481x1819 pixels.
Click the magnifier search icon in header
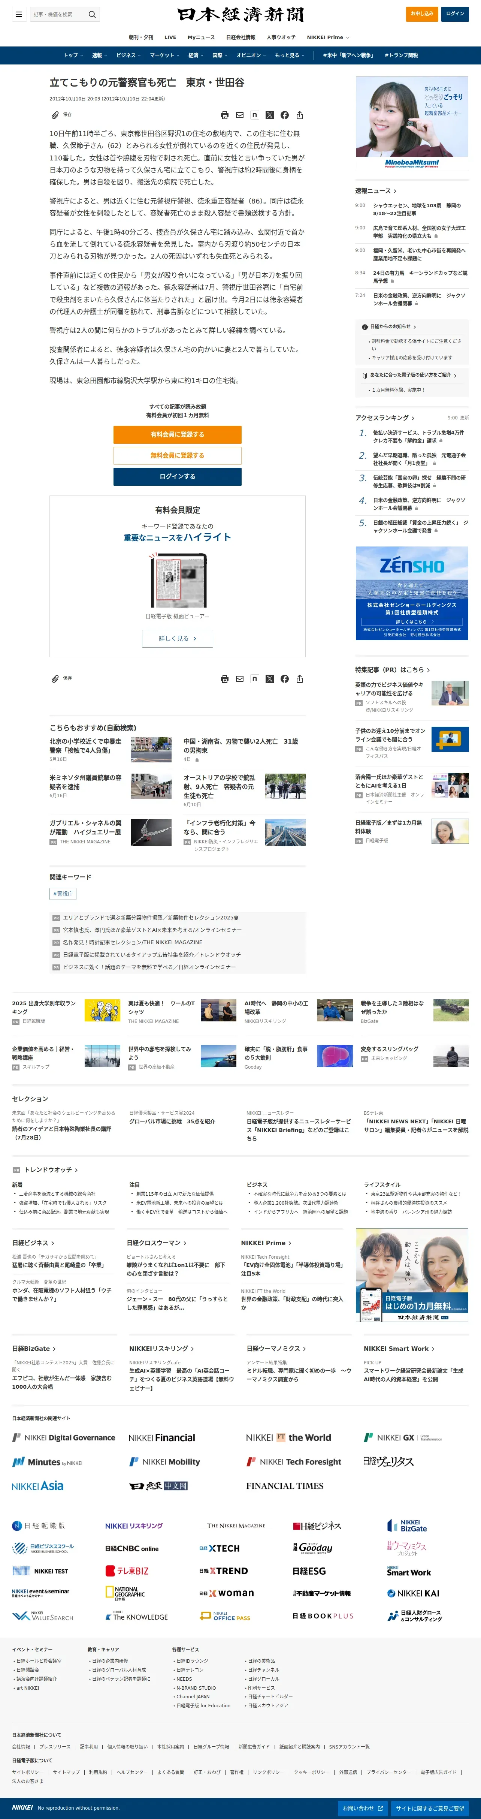pyautogui.click(x=92, y=14)
